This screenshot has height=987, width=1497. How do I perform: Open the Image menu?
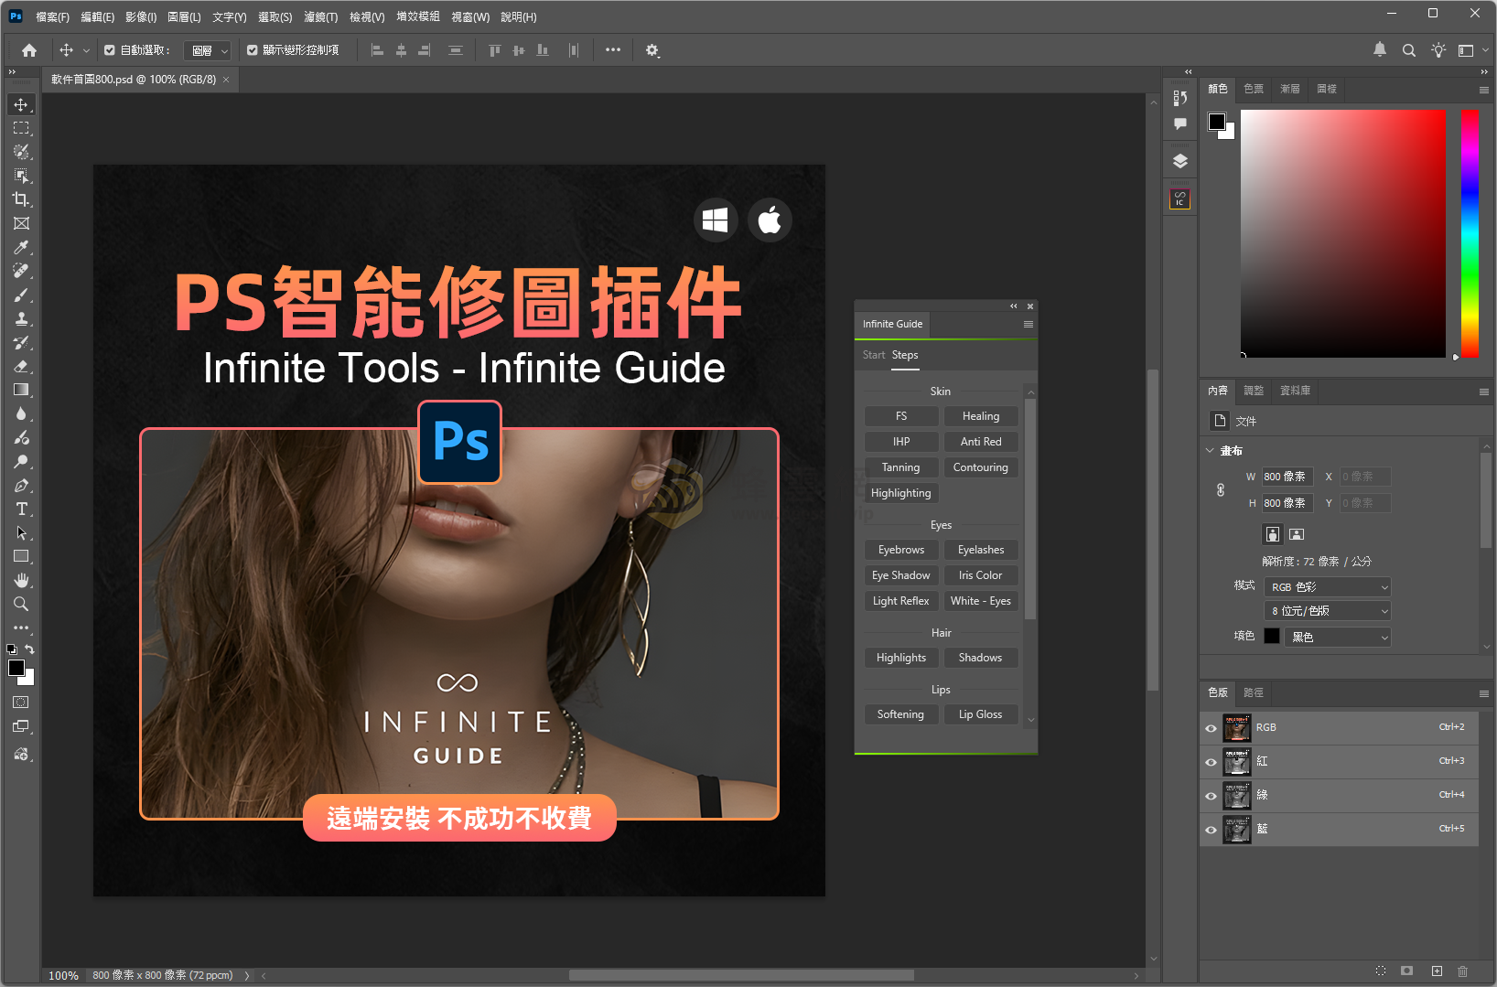141,16
